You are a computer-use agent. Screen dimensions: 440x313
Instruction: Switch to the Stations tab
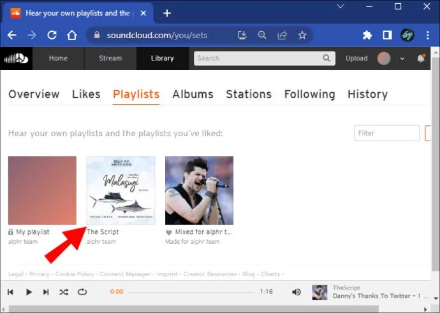click(249, 94)
